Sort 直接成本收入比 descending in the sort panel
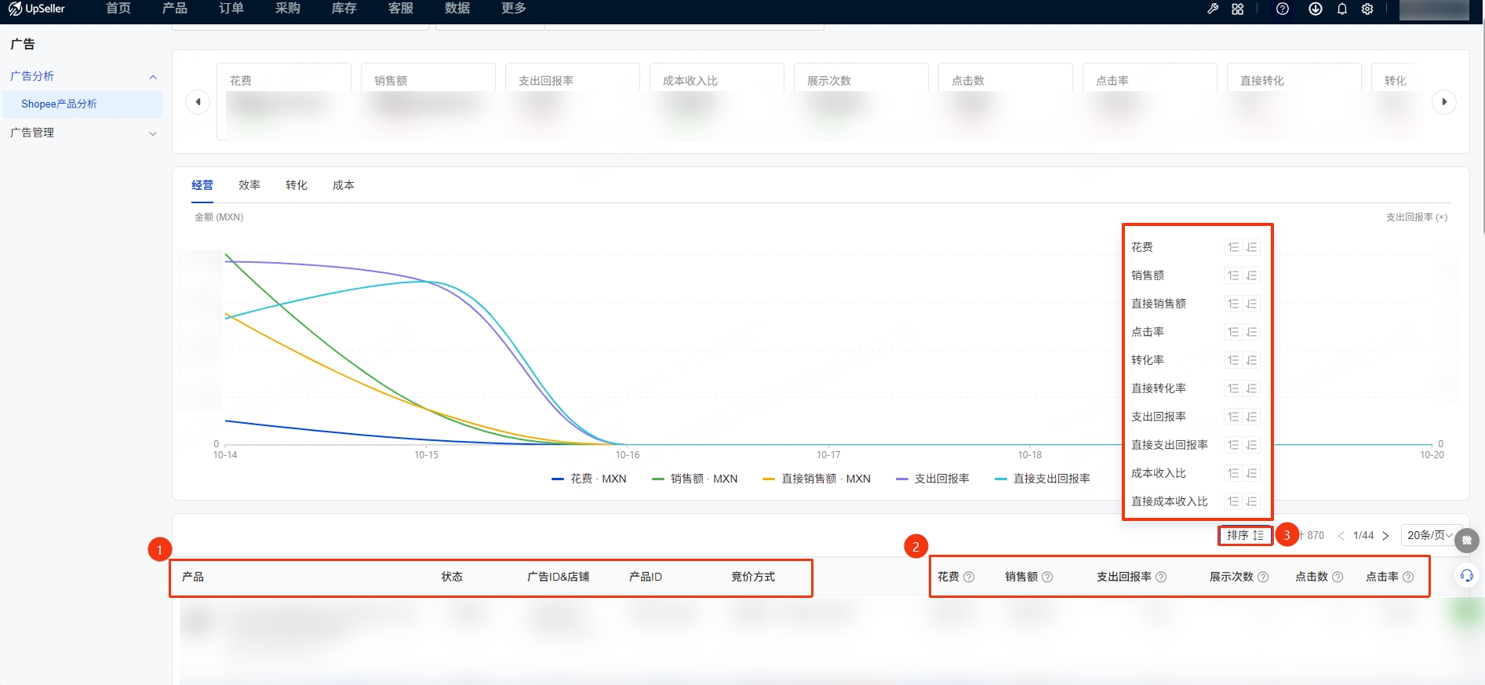Screen dimensions: 1485x685 pyautogui.click(x=1251, y=501)
